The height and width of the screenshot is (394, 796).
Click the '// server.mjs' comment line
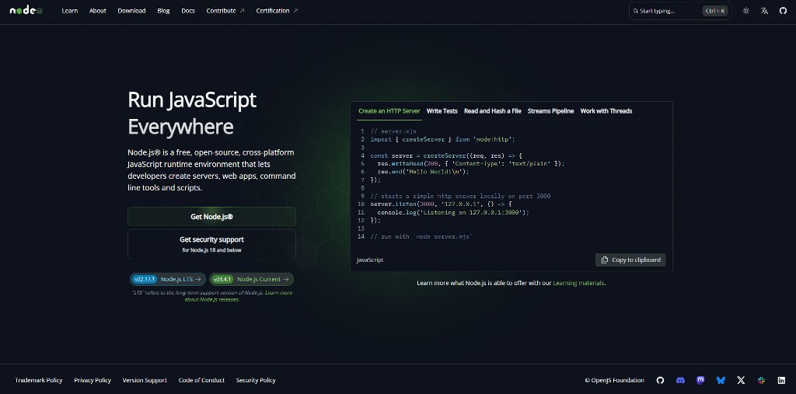click(x=393, y=131)
